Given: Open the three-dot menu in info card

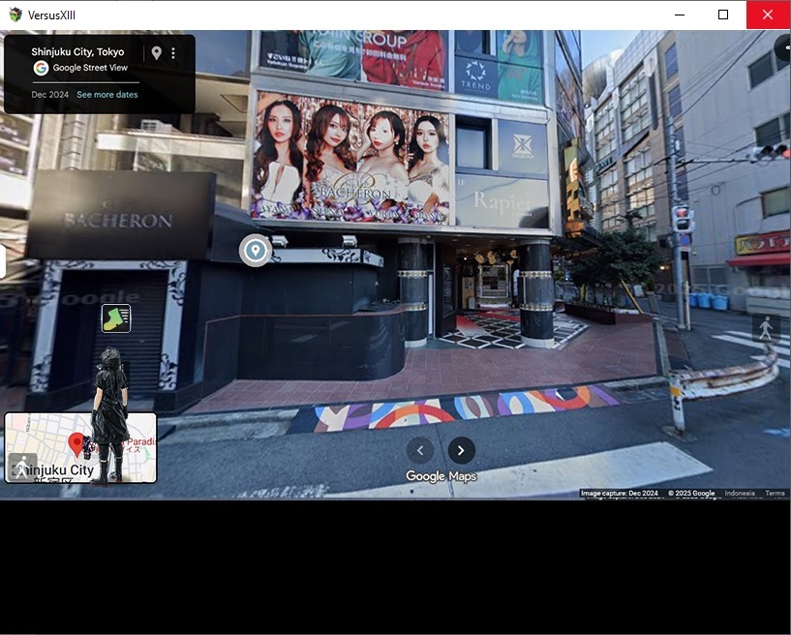Looking at the screenshot, I should 173,53.
